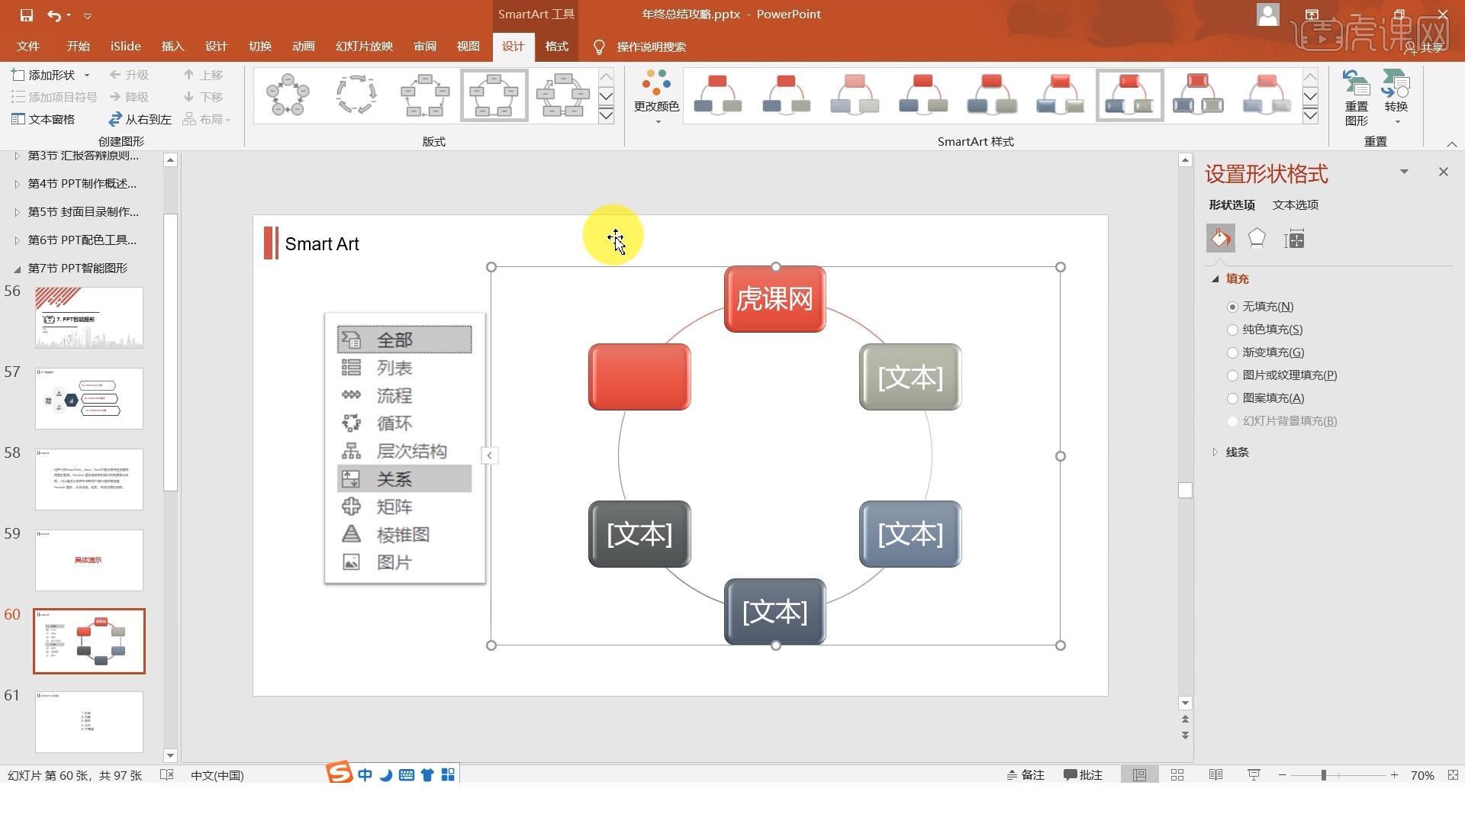
Task: Click the Save icon in title bar
Action: 26,14
